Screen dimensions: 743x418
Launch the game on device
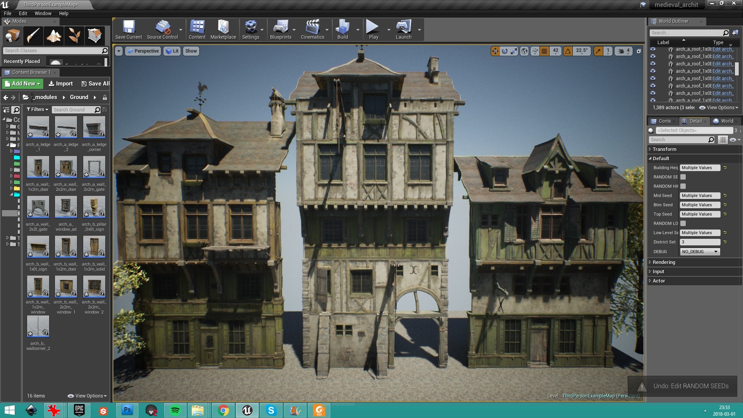403,30
